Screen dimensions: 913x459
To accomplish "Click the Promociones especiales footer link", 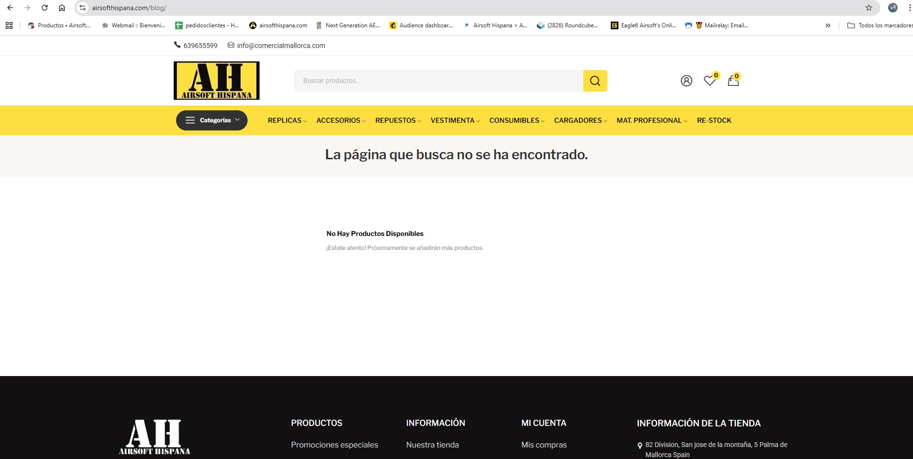I will coord(334,445).
